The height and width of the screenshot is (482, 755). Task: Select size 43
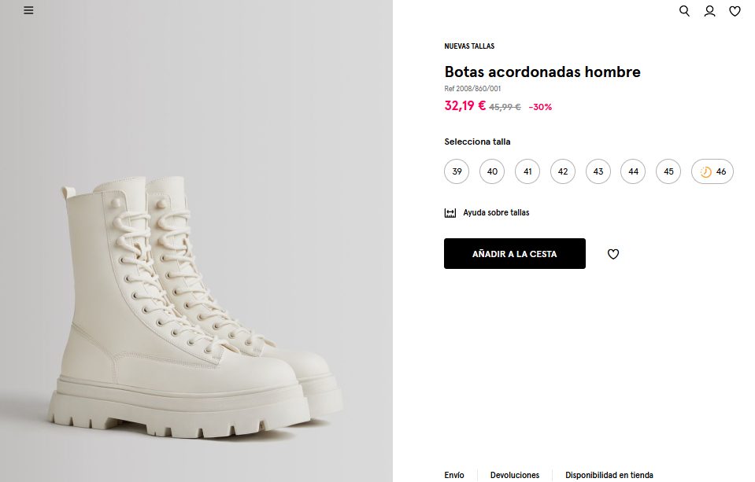[x=598, y=171]
